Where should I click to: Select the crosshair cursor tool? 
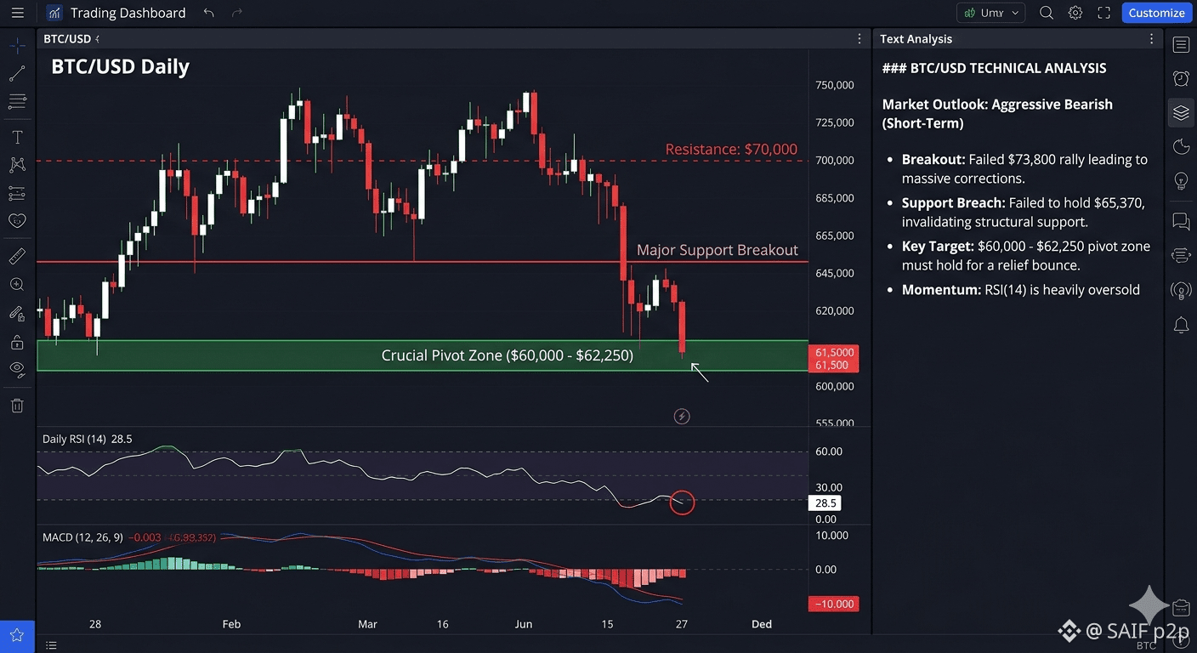(x=17, y=45)
